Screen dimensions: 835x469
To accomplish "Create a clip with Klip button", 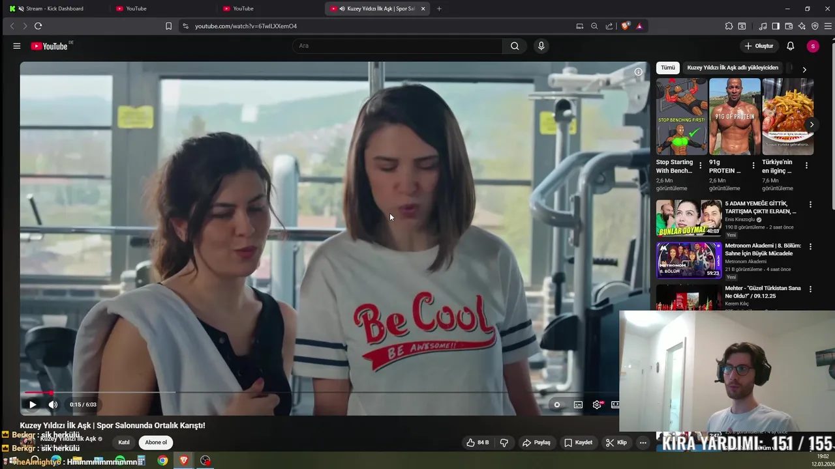I will [x=616, y=442].
